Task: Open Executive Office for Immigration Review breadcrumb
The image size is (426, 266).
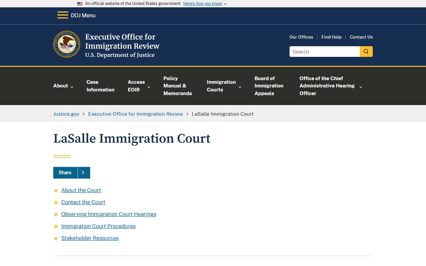Action: pyautogui.click(x=135, y=114)
